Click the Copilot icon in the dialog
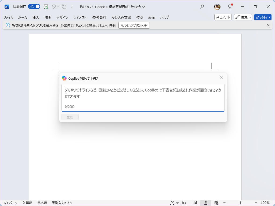This screenshot has width=275, height=206. click(x=64, y=78)
